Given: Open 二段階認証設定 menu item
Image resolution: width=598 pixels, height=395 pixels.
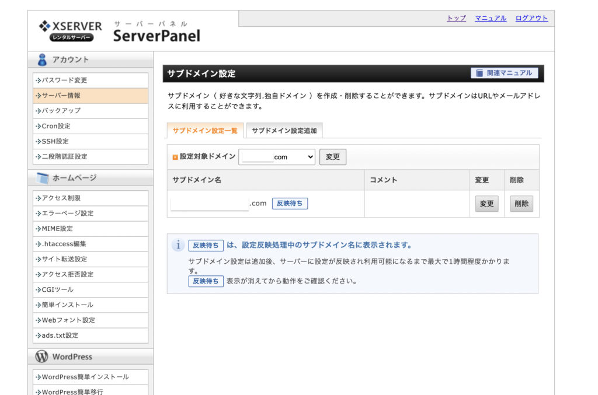Looking at the screenshot, I should tap(91, 156).
